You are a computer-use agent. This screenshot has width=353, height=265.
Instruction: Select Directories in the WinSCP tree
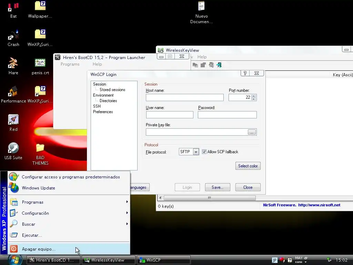pos(108,101)
